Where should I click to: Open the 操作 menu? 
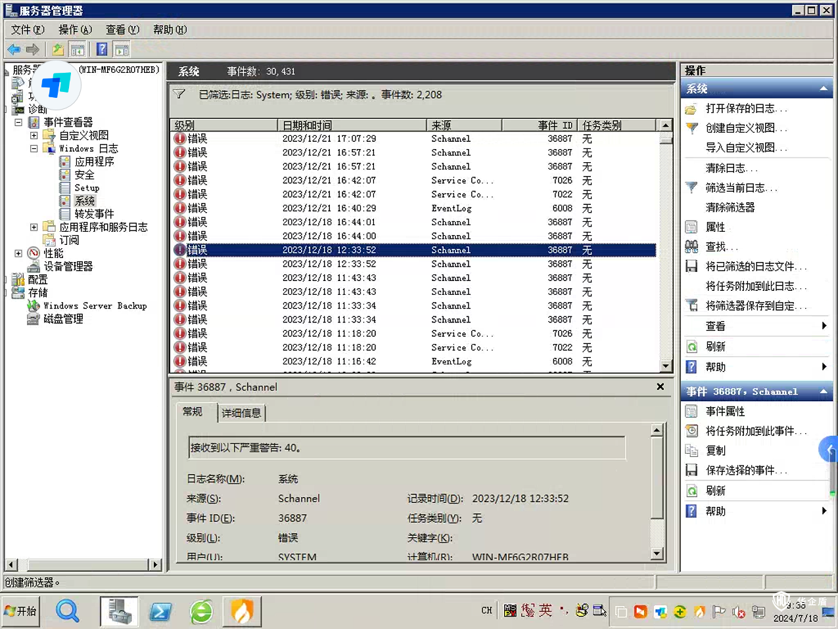75,30
